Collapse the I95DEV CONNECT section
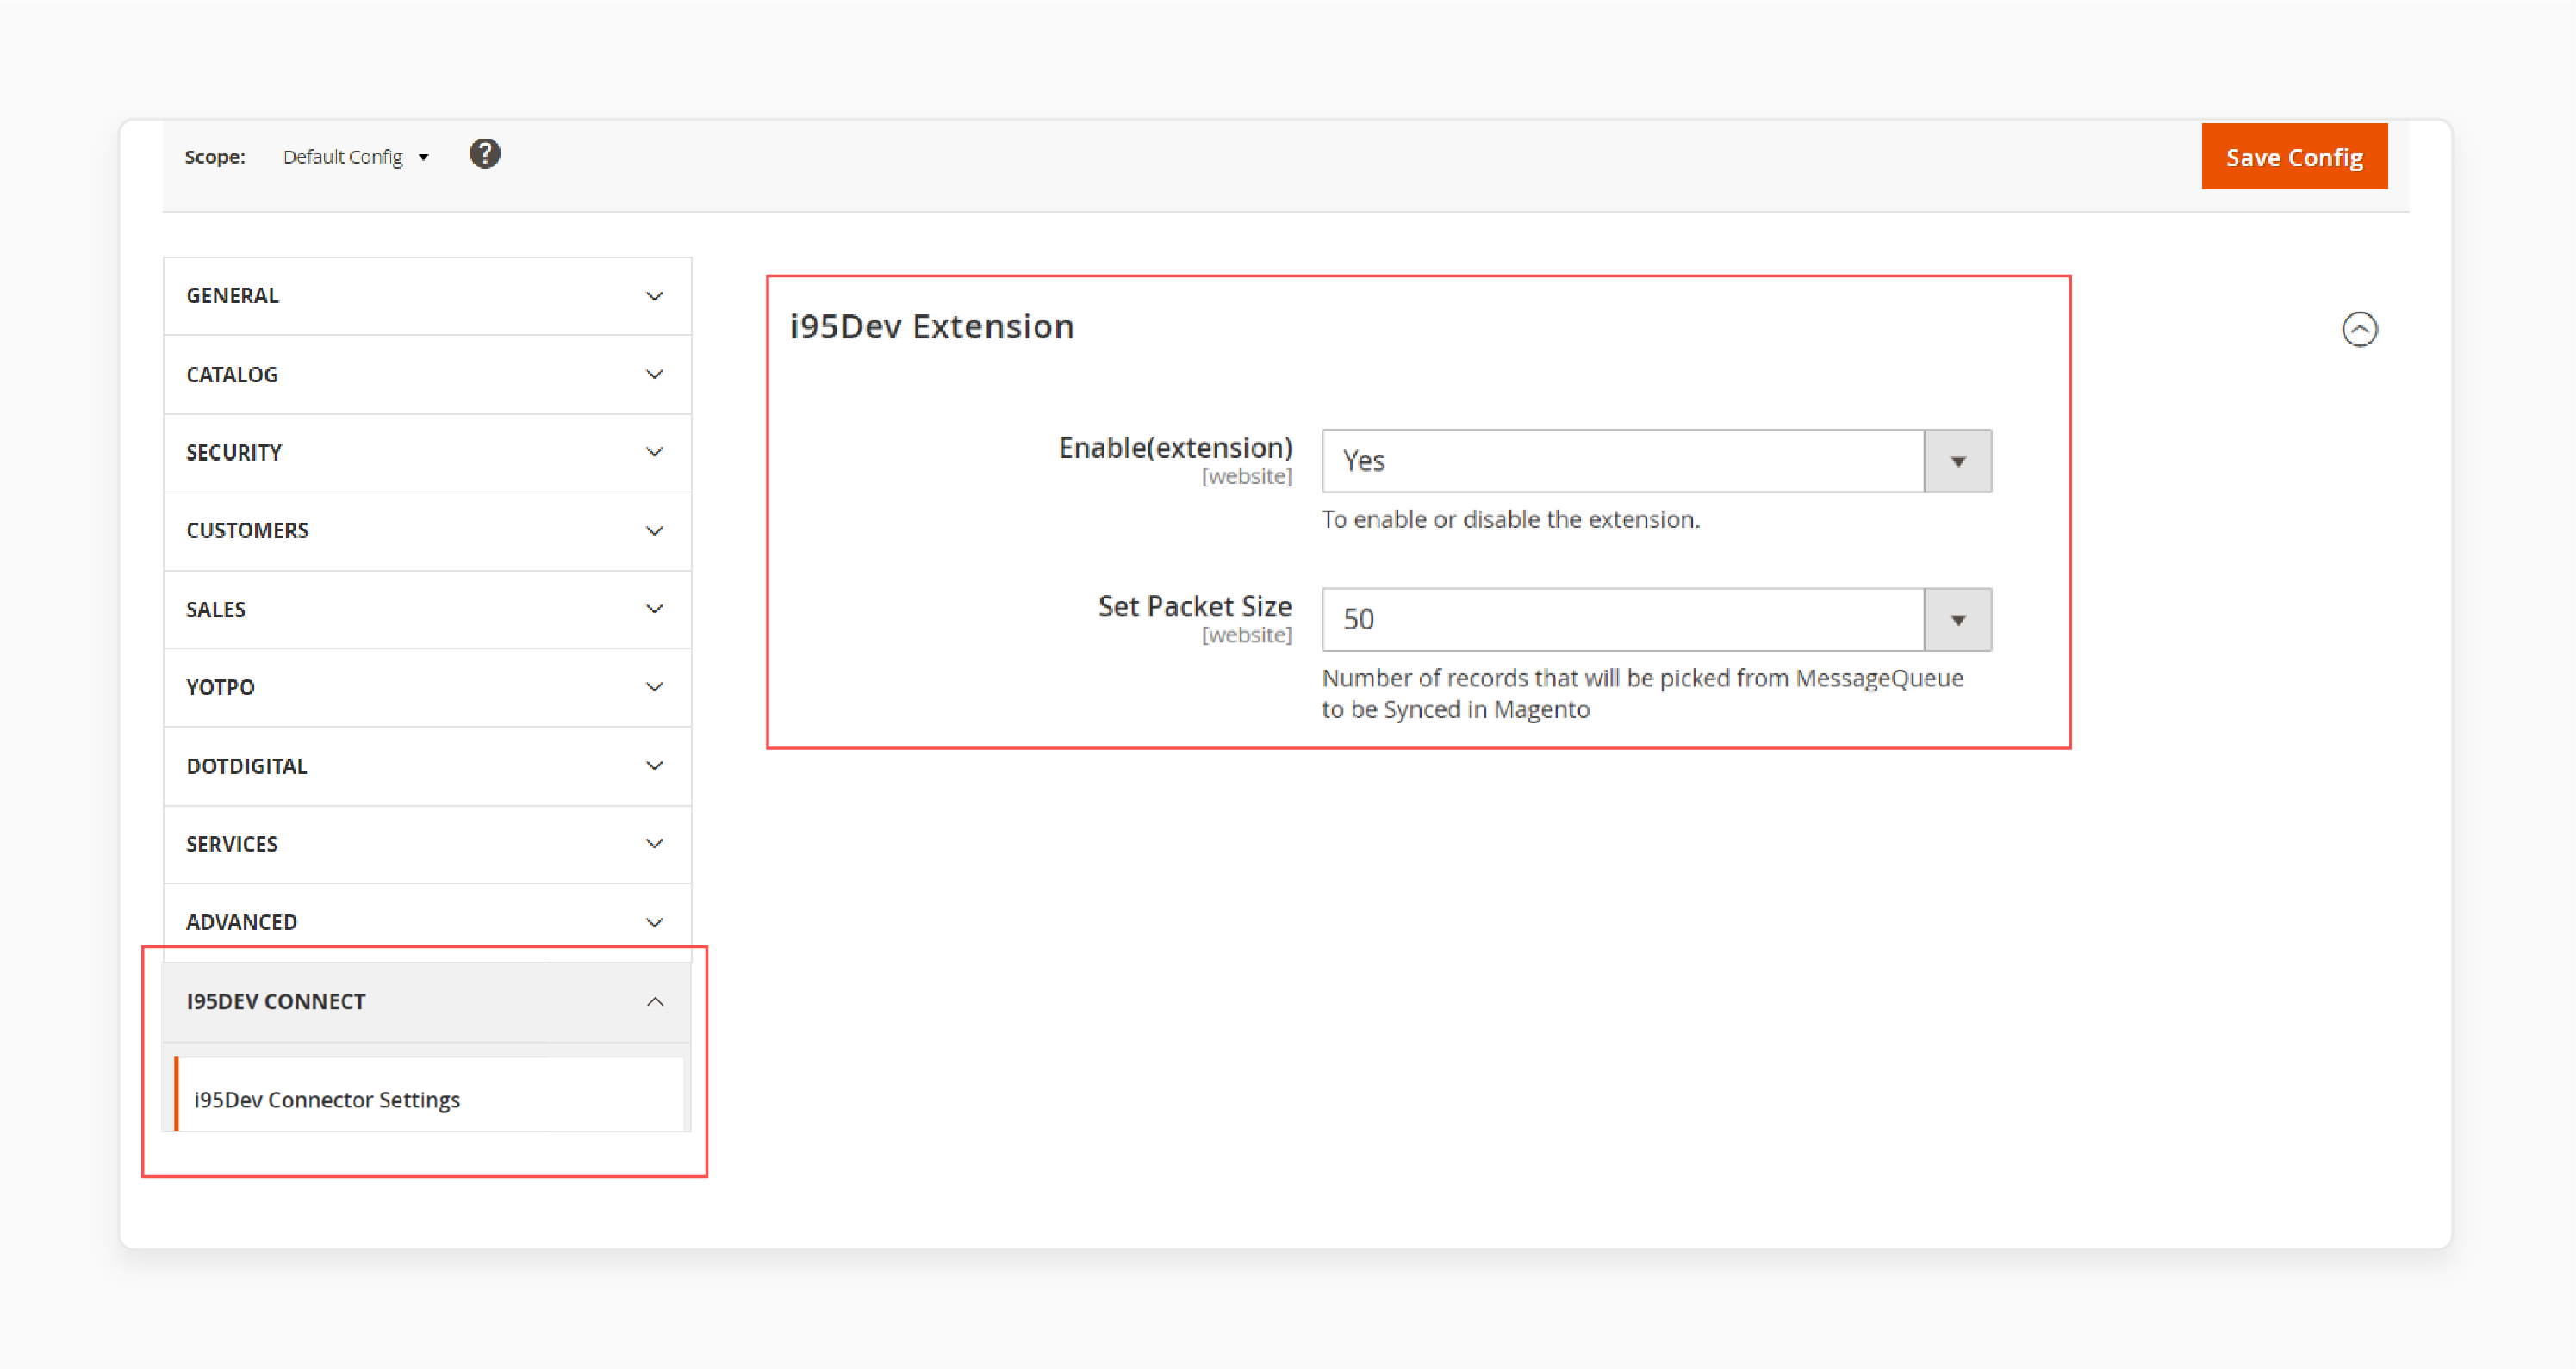2576x1369 pixels. pyautogui.click(x=654, y=1001)
